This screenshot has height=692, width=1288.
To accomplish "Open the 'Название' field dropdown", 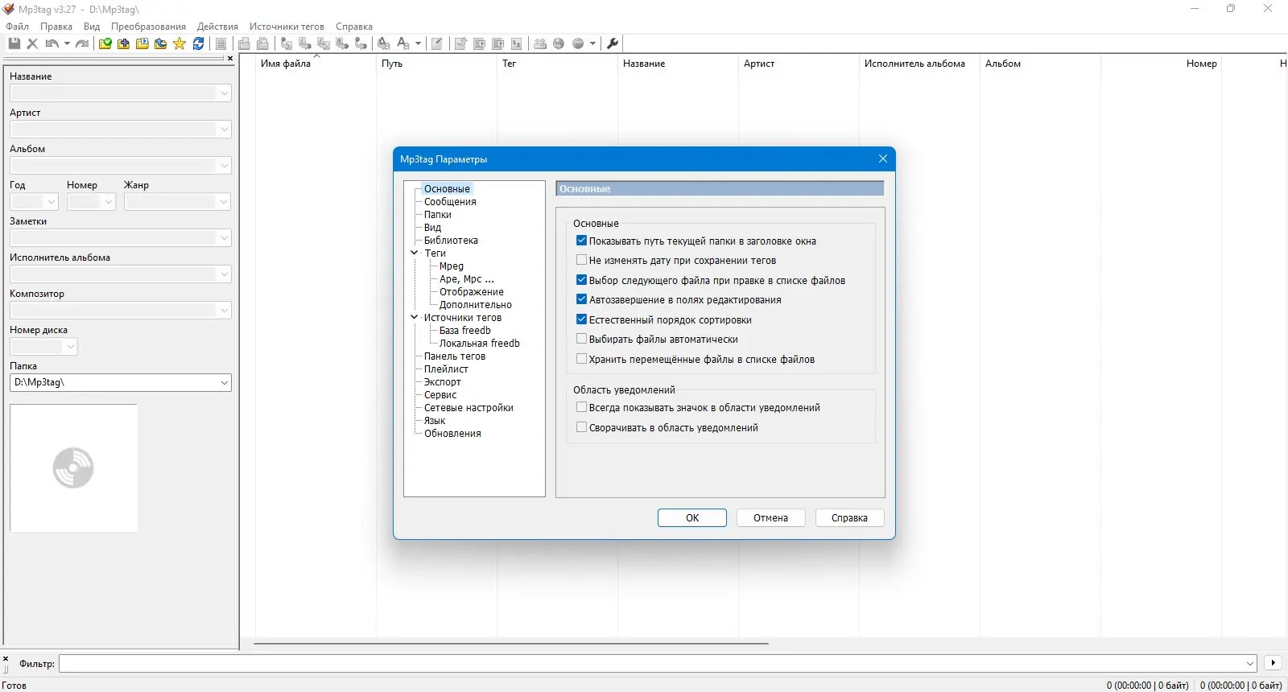I will [225, 93].
